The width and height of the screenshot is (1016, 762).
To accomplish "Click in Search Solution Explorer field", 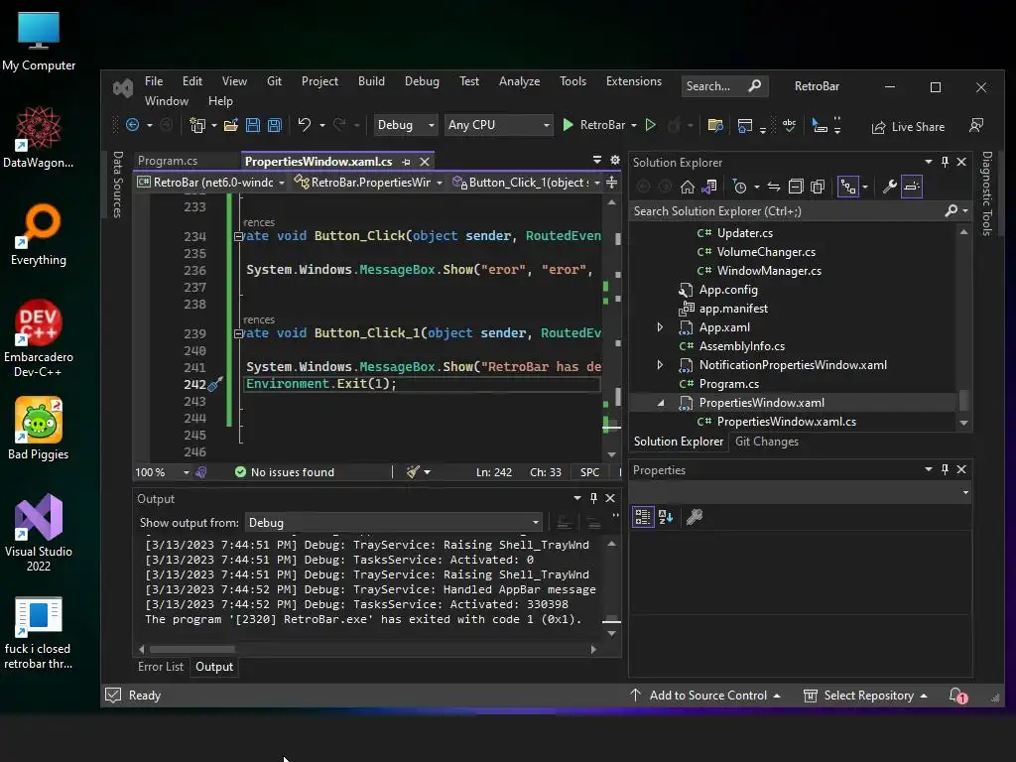I will click(786, 211).
